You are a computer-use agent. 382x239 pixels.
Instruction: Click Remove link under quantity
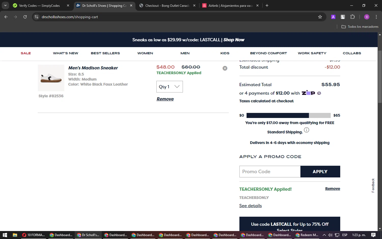(x=165, y=99)
